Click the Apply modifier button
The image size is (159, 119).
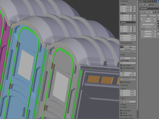coord(148,16)
